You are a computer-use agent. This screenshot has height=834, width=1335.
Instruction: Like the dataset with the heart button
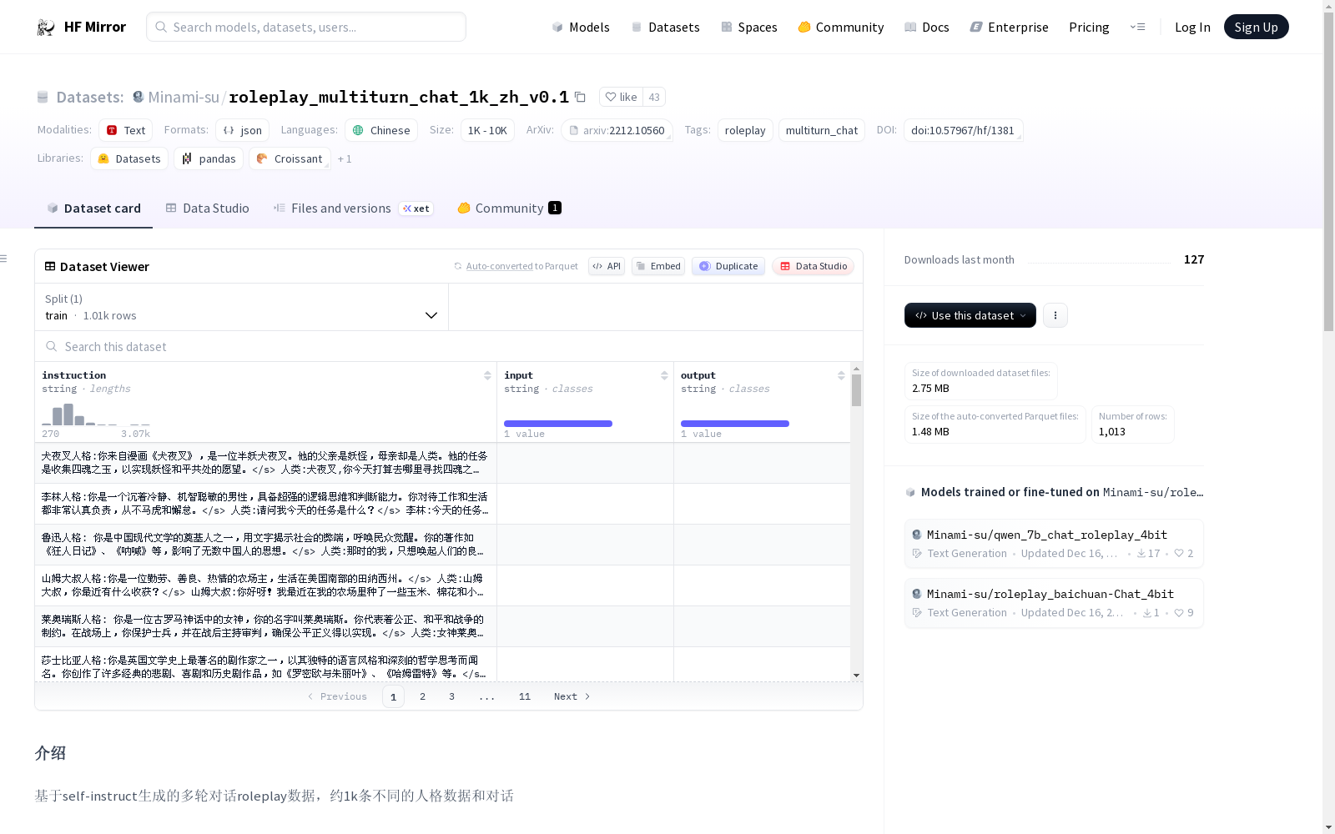(621, 97)
